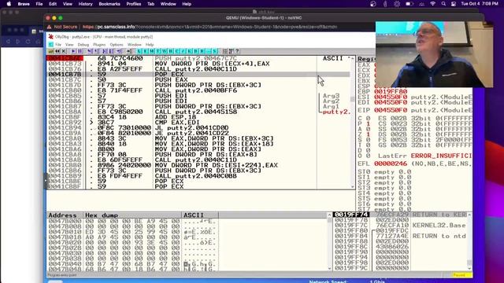Open the Brave application menu in macOS bar

[x=24, y=4]
